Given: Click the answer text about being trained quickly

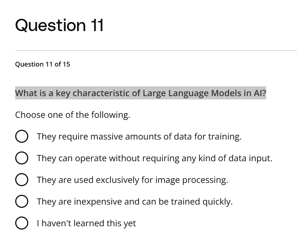Looking at the screenshot, I should 134,202.
